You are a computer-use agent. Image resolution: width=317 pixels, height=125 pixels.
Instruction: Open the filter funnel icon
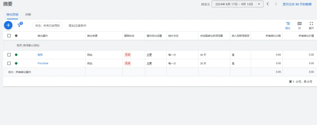click(x=20, y=25)
